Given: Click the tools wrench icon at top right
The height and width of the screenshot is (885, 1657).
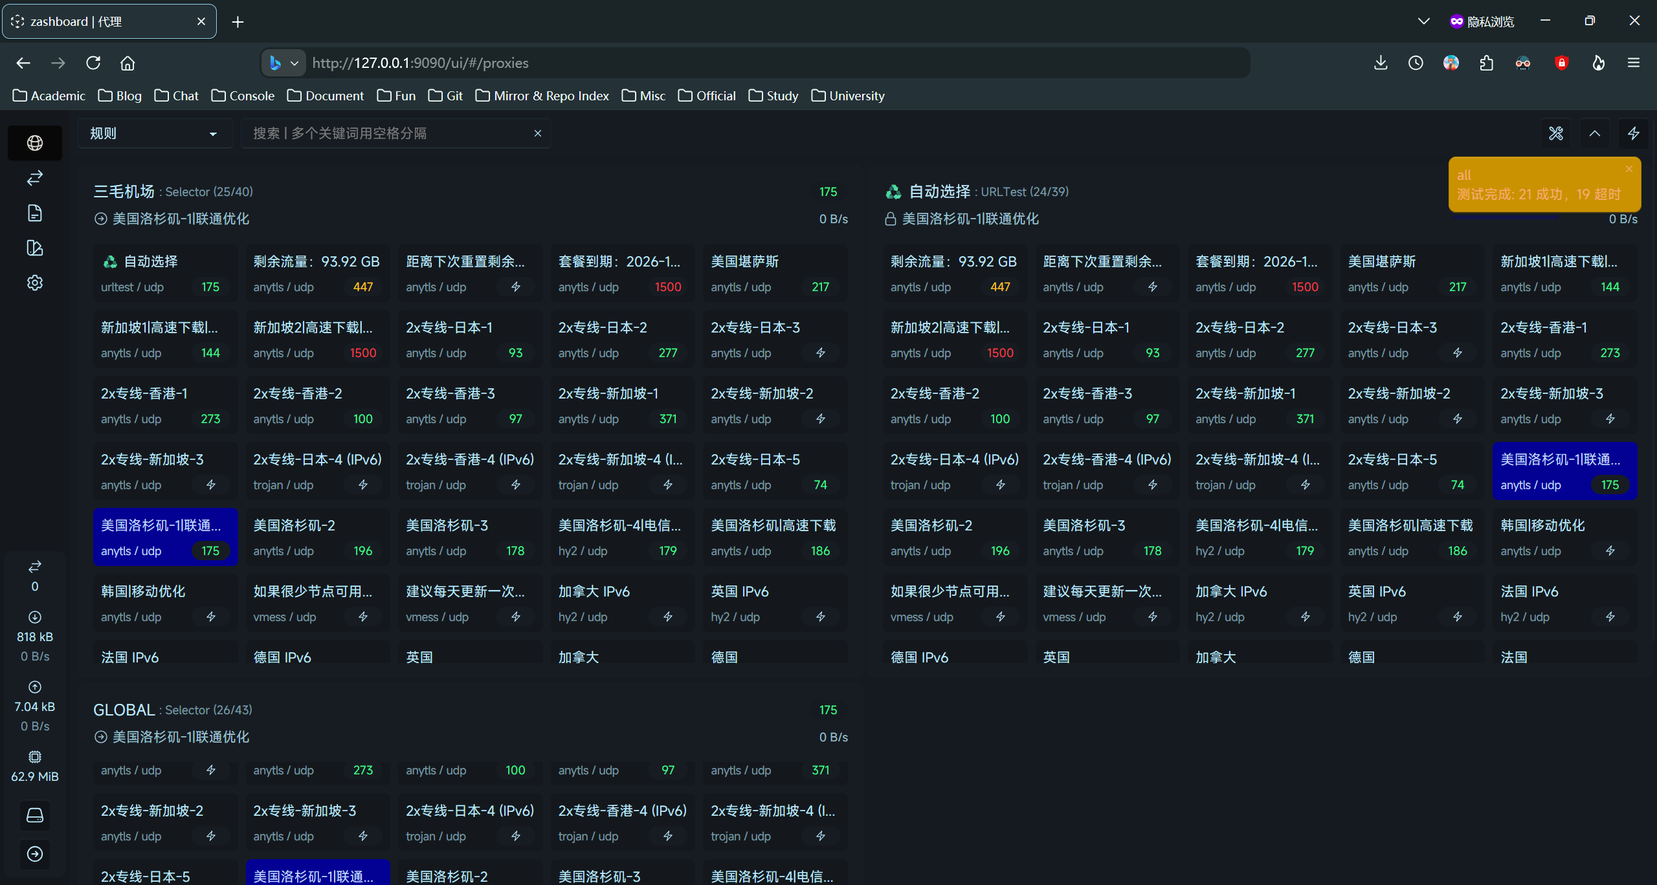Looking at the screenshot, I should coord(1556,133).
